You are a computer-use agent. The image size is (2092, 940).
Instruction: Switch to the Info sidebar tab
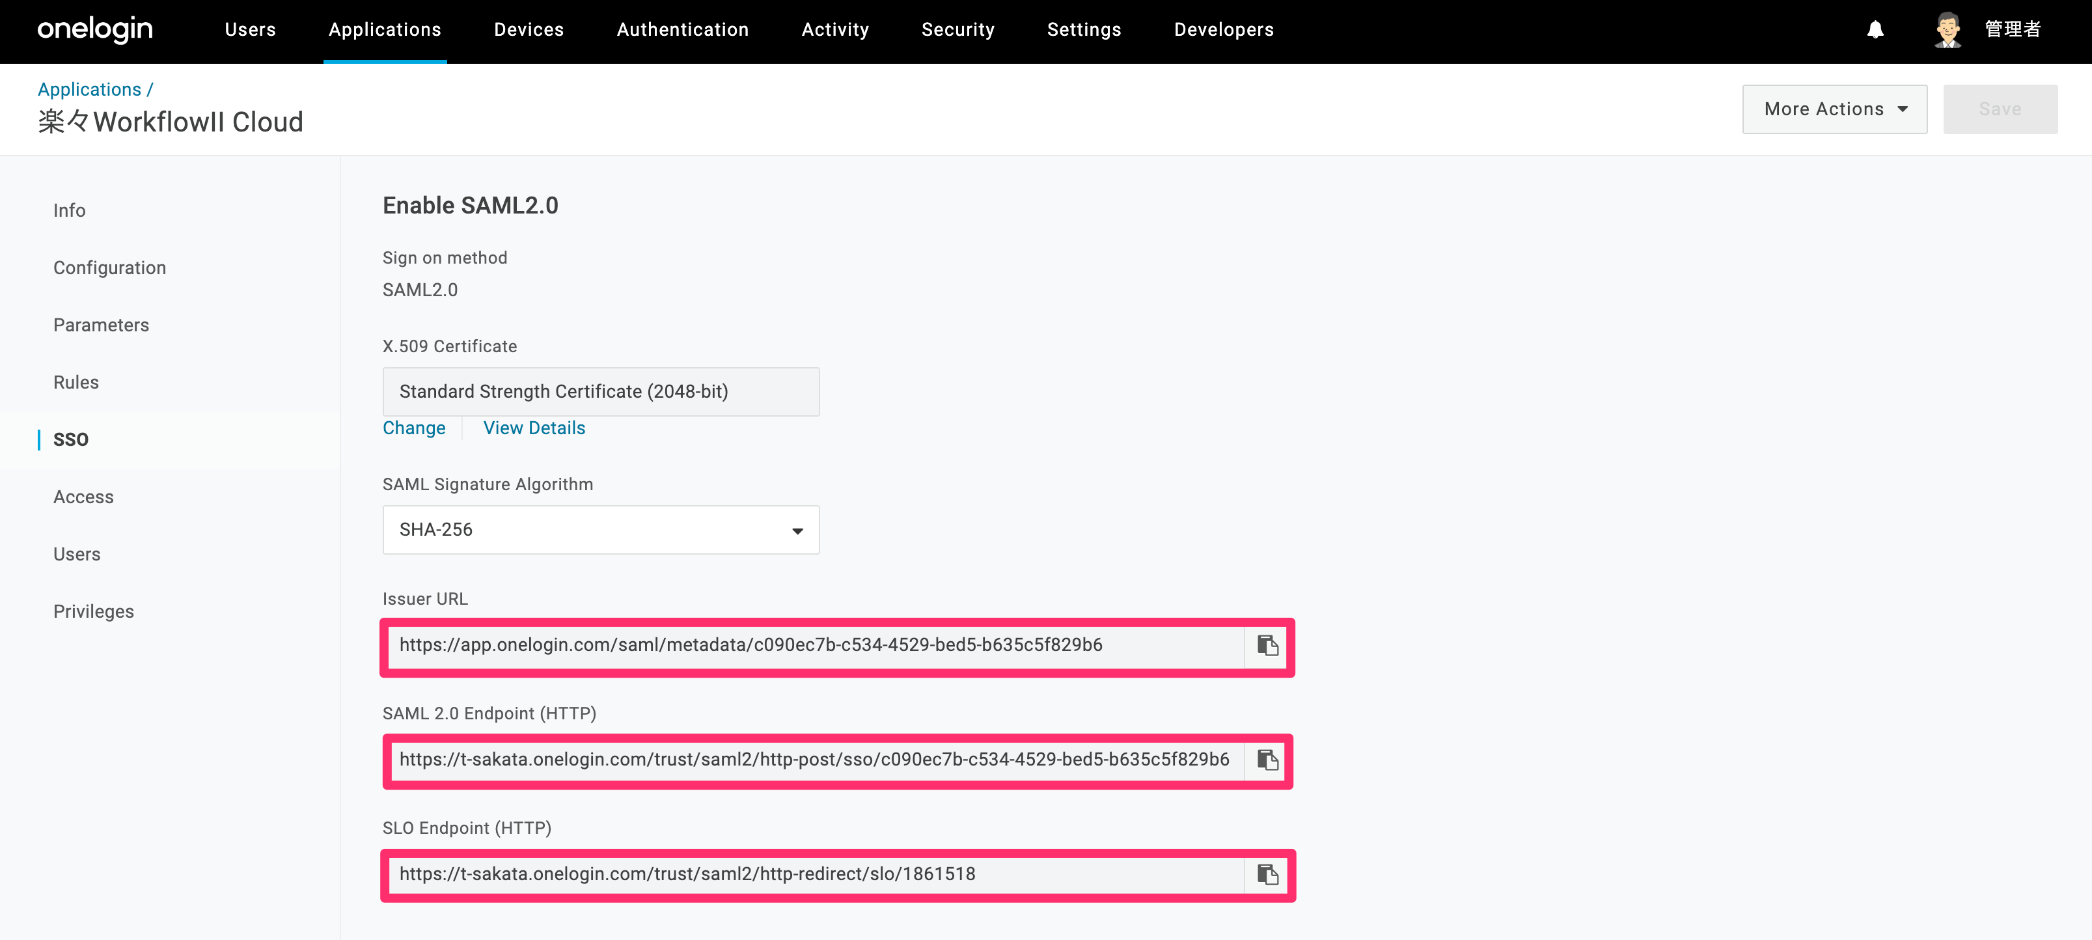click(x=69, y=210)
